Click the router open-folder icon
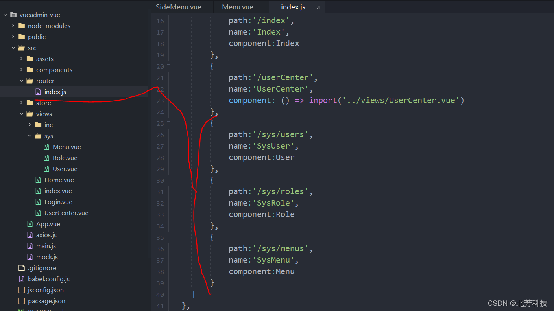 (x=30, y=81)
